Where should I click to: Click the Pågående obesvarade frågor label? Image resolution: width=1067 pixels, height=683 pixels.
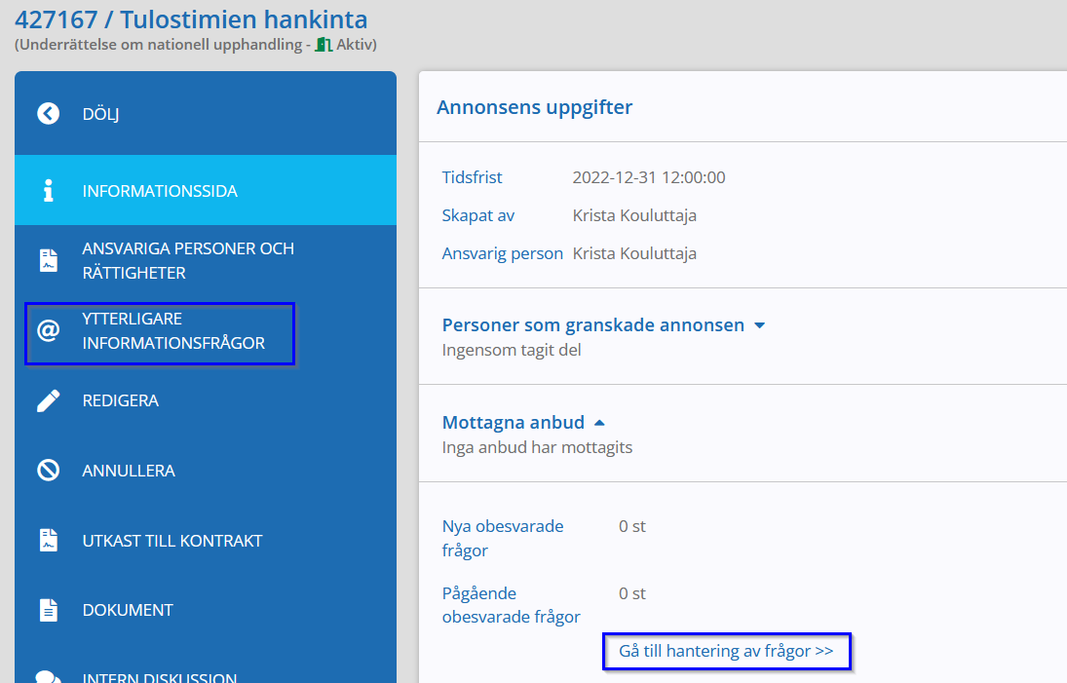511,604
